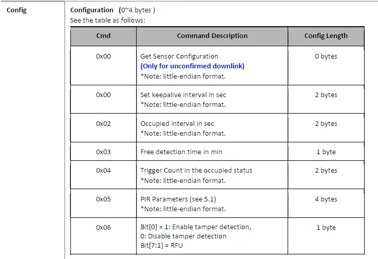Click the blue "Only for unconfirmed downlink" text

[x=193, y=66]
